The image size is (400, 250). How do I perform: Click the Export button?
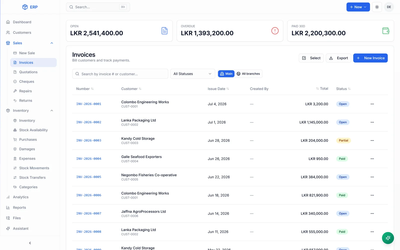click(x=338, y=58)
